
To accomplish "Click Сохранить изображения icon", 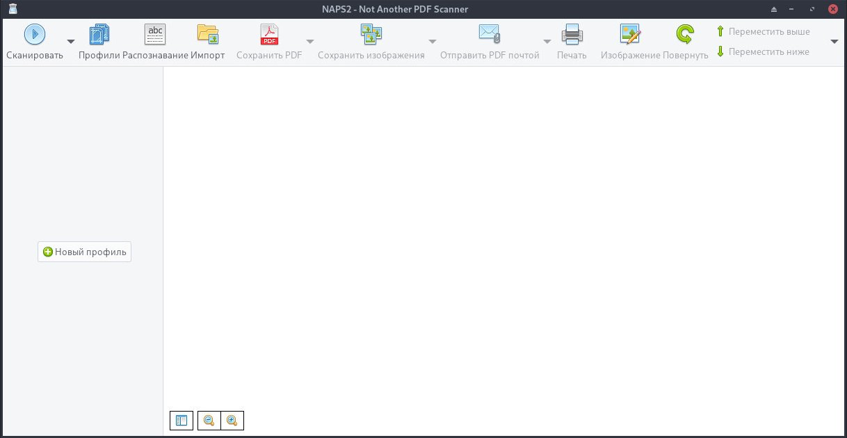I will (x=371, y=34).
